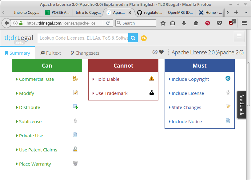This screenshot has height=180, width=251.
Task: Click the envelope icon beside Distribute
Action: click(75, 107)
